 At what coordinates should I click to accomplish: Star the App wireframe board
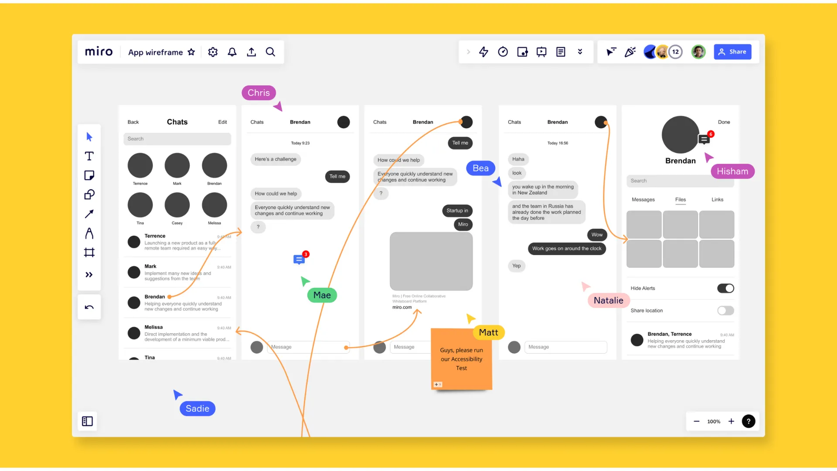[191, 52]
